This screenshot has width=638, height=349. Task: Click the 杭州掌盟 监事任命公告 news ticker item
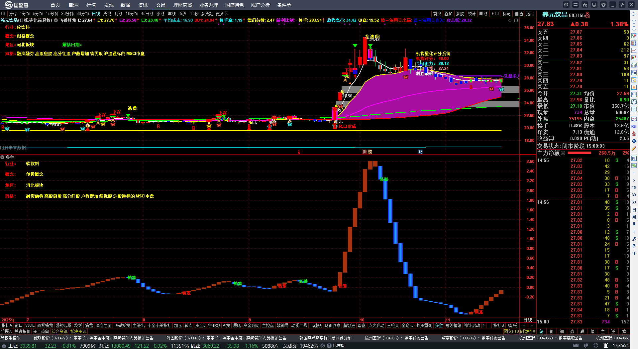tap(396, 338)
